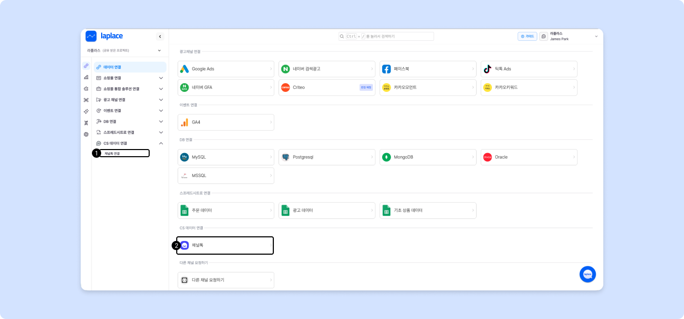Click the chat bubble icon beside James Park
The image size is (684, 319).
pyautogui.click(x=544, y=36)
